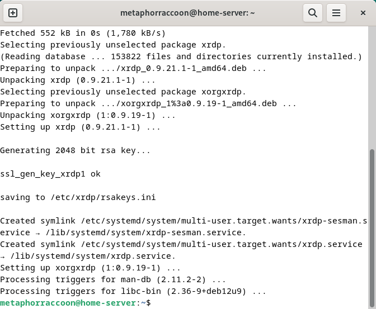Click the ssl_gen_key_xrdp1 ok line
Viewport: 376px width, 309px height.
50,174
